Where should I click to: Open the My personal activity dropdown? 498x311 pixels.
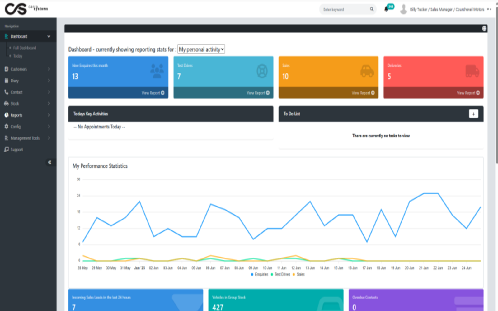(x=201, y=49)
